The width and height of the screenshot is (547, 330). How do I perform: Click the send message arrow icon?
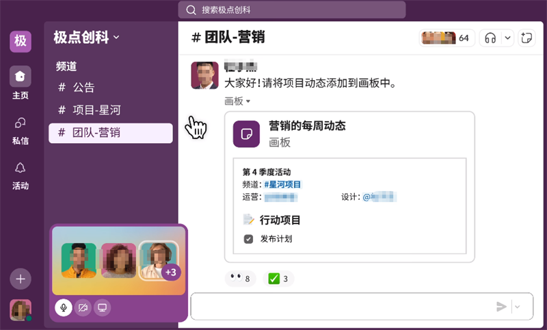(x=501, y=307)
